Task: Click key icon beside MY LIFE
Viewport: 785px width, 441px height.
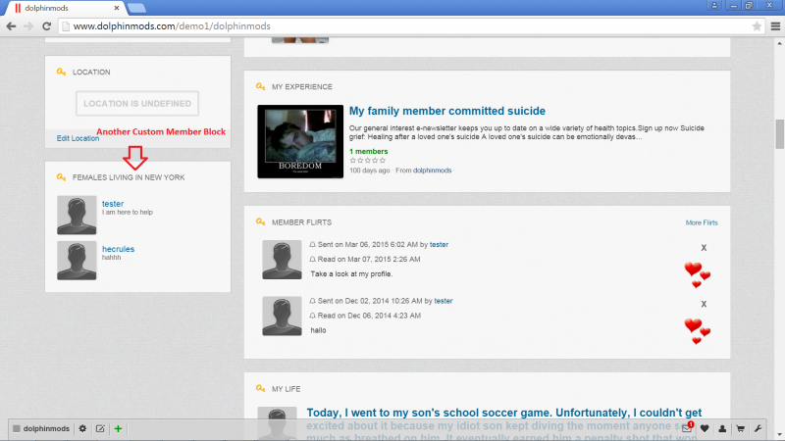Action: click(260, 388)
